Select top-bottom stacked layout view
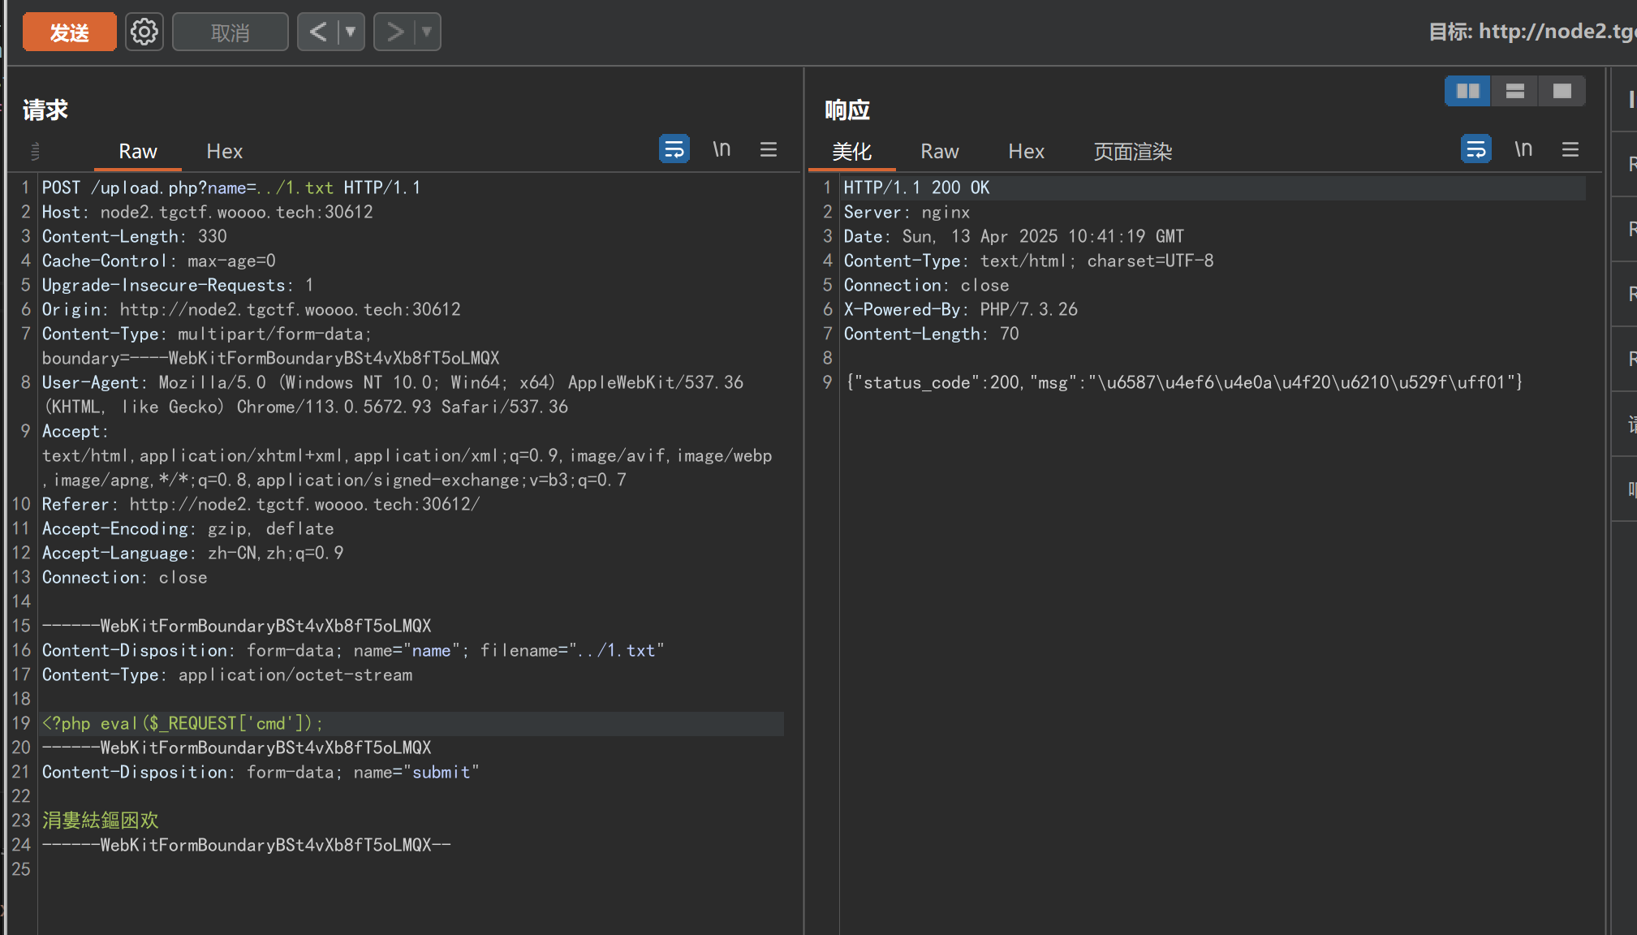1637x935 pixels. 1514,91
